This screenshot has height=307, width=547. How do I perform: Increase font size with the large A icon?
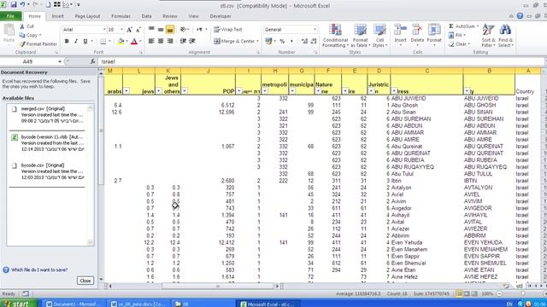pos(129,30)
